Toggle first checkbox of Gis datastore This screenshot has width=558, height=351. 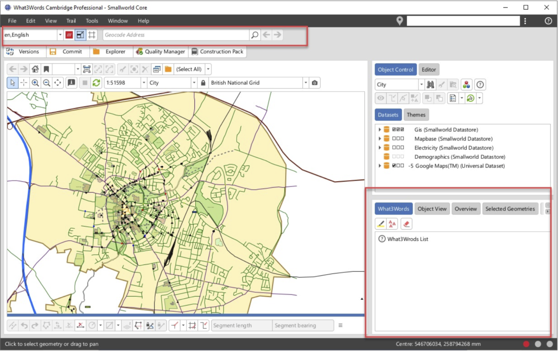point(394,129)
